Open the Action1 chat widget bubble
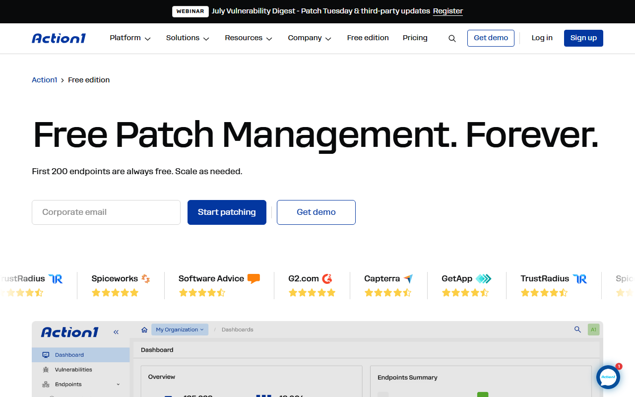The width and height of the screenshot is (635, 397). (x=608, y=377)
